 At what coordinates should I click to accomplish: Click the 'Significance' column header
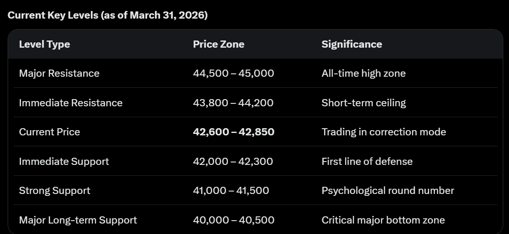click(352, 44)
